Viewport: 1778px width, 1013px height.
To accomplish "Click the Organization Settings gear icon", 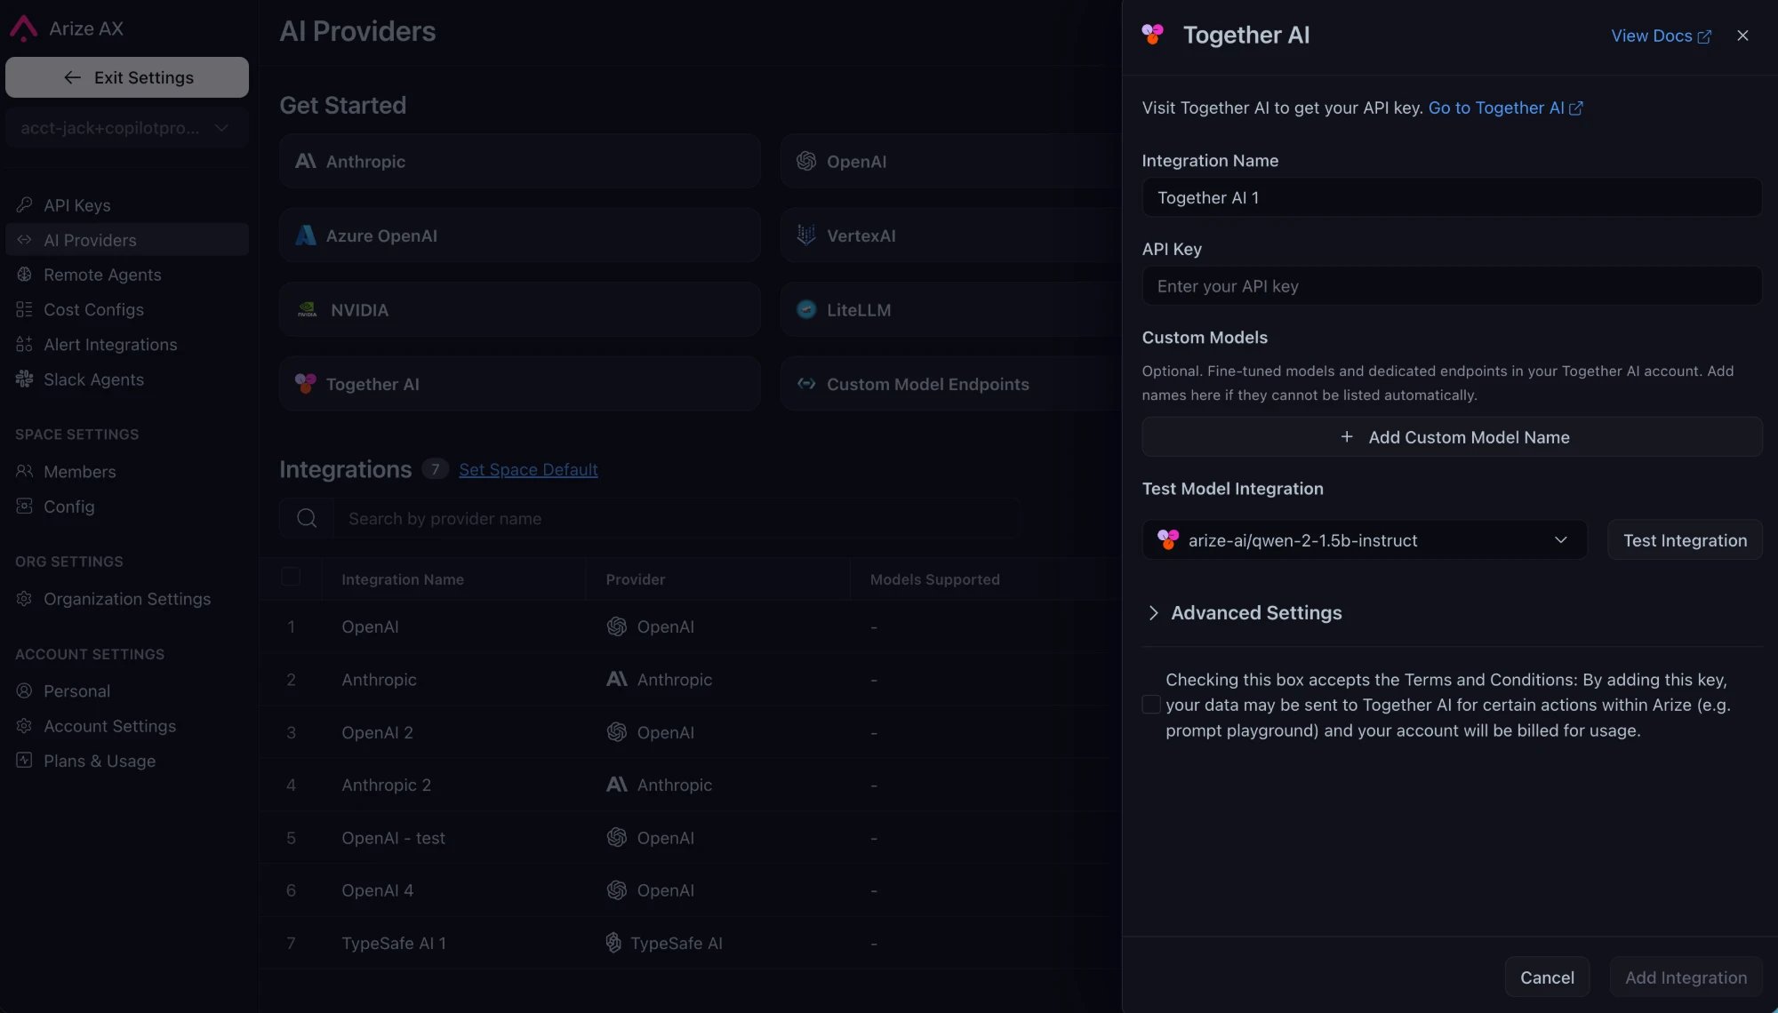I will click(x=24, y=599).
